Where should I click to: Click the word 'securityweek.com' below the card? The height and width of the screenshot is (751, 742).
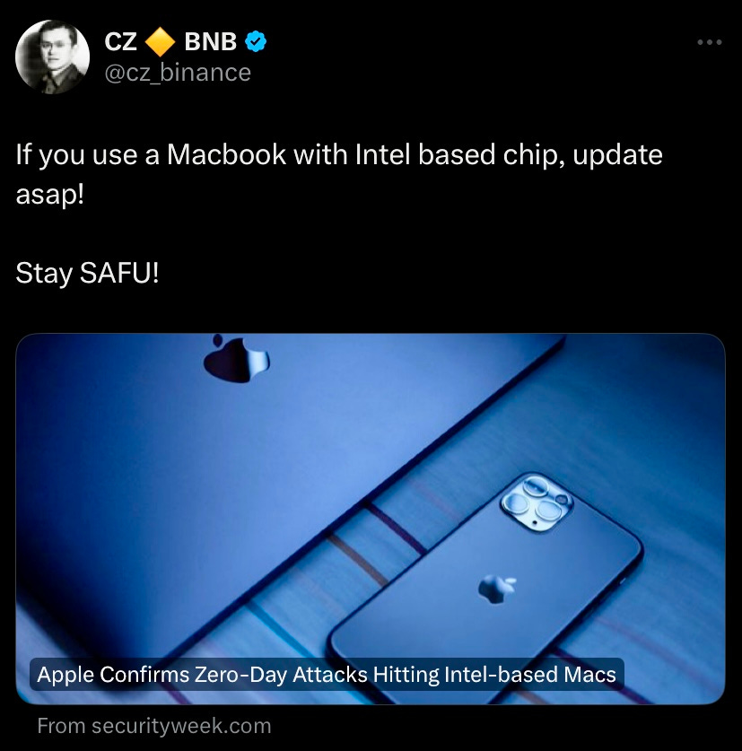181,726
